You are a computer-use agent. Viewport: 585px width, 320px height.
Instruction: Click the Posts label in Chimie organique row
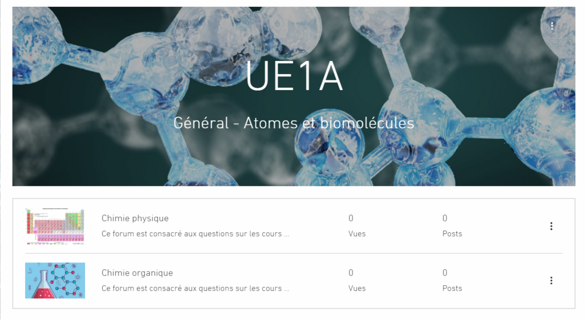(452, 288)
